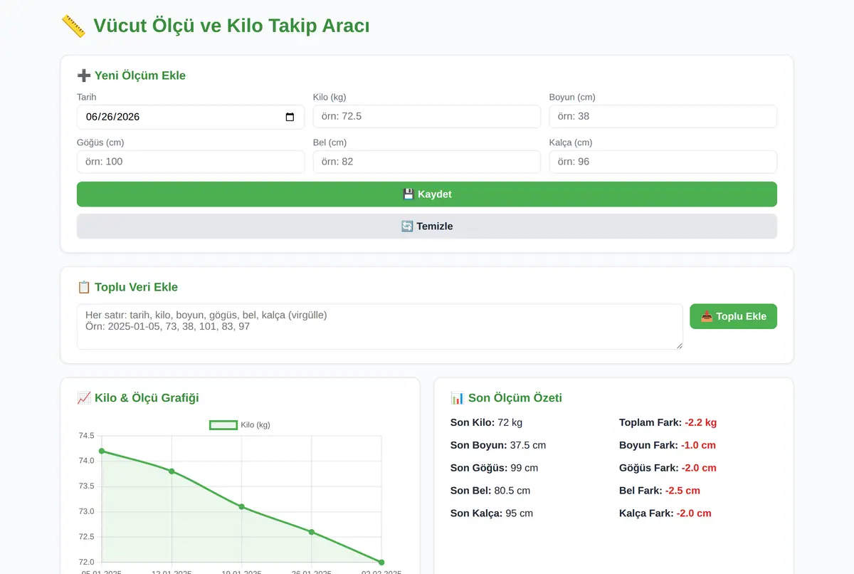Click the Boyun Fark: -1.0 cm text
The image size is (854, 574).
point(668,445)
